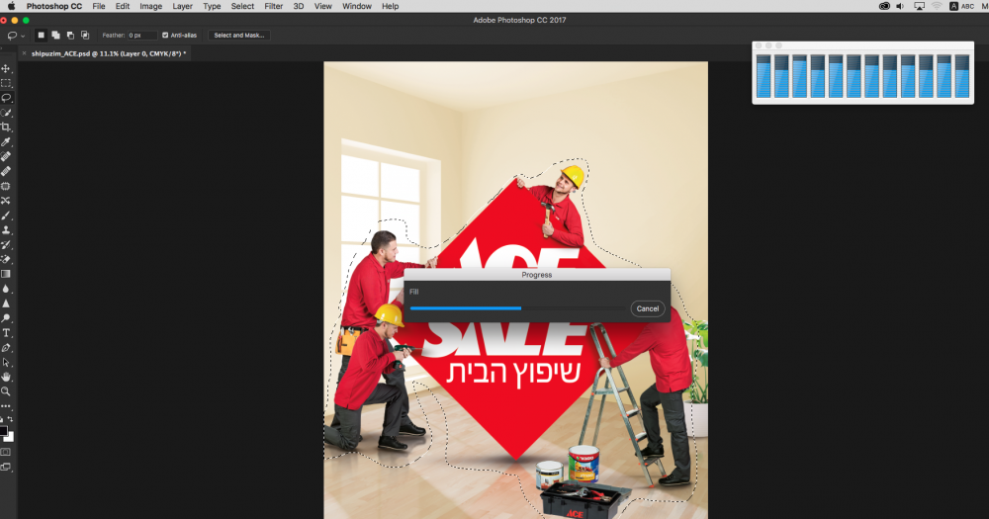989x519 pixels.
Task: Select the Spot Healing Brush tool
Action: click(6, 156)
